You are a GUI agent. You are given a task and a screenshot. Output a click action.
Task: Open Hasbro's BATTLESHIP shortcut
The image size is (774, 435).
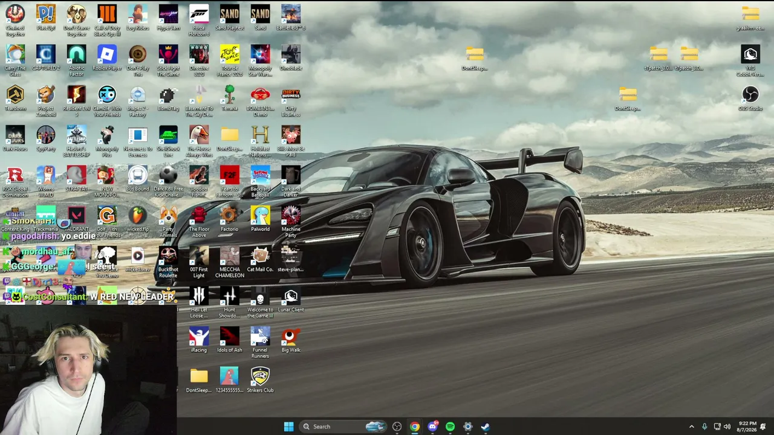(x=76, y=141)
